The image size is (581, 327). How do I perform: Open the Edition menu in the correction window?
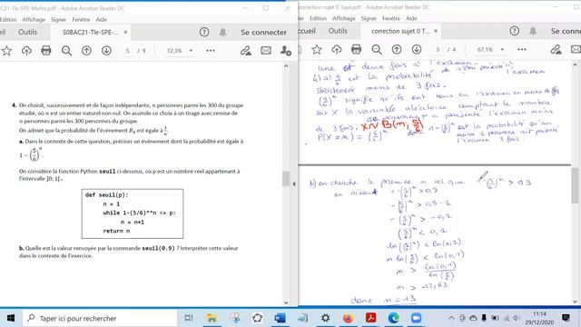coord(318,18)
